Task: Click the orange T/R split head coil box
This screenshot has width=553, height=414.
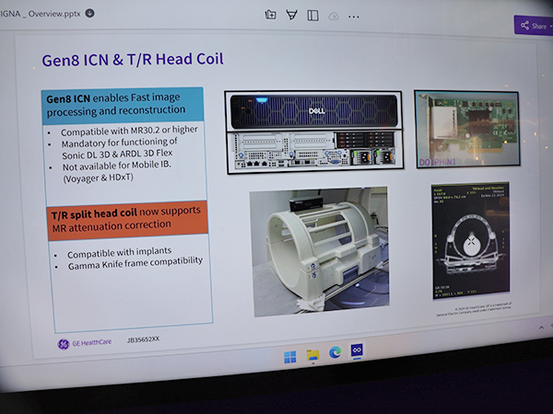Action: pyautogui.click(x=126, y=220)
